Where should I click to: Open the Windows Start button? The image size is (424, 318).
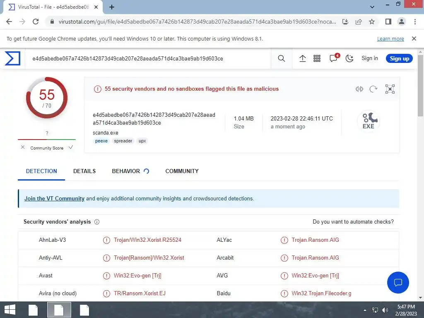[x=10, y=310]
